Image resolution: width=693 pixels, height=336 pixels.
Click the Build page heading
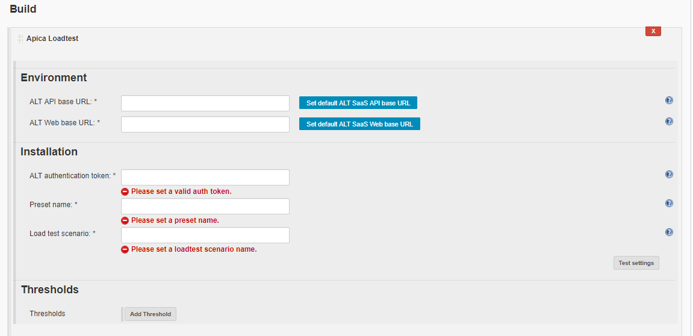pyautogui.click(x=23, y=9)
